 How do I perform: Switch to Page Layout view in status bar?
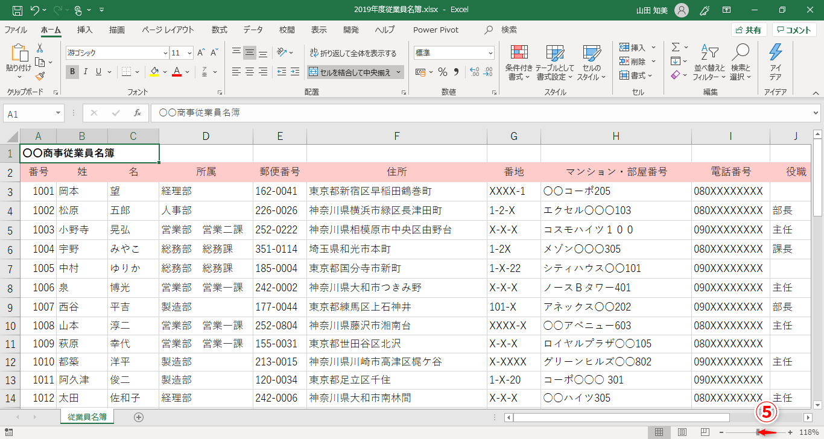click(x=682, y=432)
